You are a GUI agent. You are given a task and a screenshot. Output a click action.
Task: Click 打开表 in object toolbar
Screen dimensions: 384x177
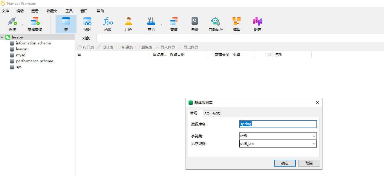(85, 47)
